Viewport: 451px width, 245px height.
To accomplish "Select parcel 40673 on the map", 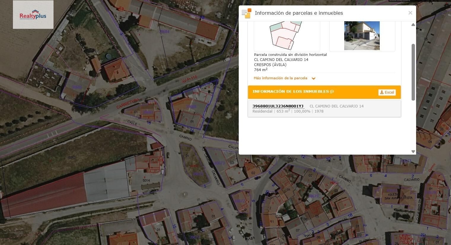I will point(220,163).
